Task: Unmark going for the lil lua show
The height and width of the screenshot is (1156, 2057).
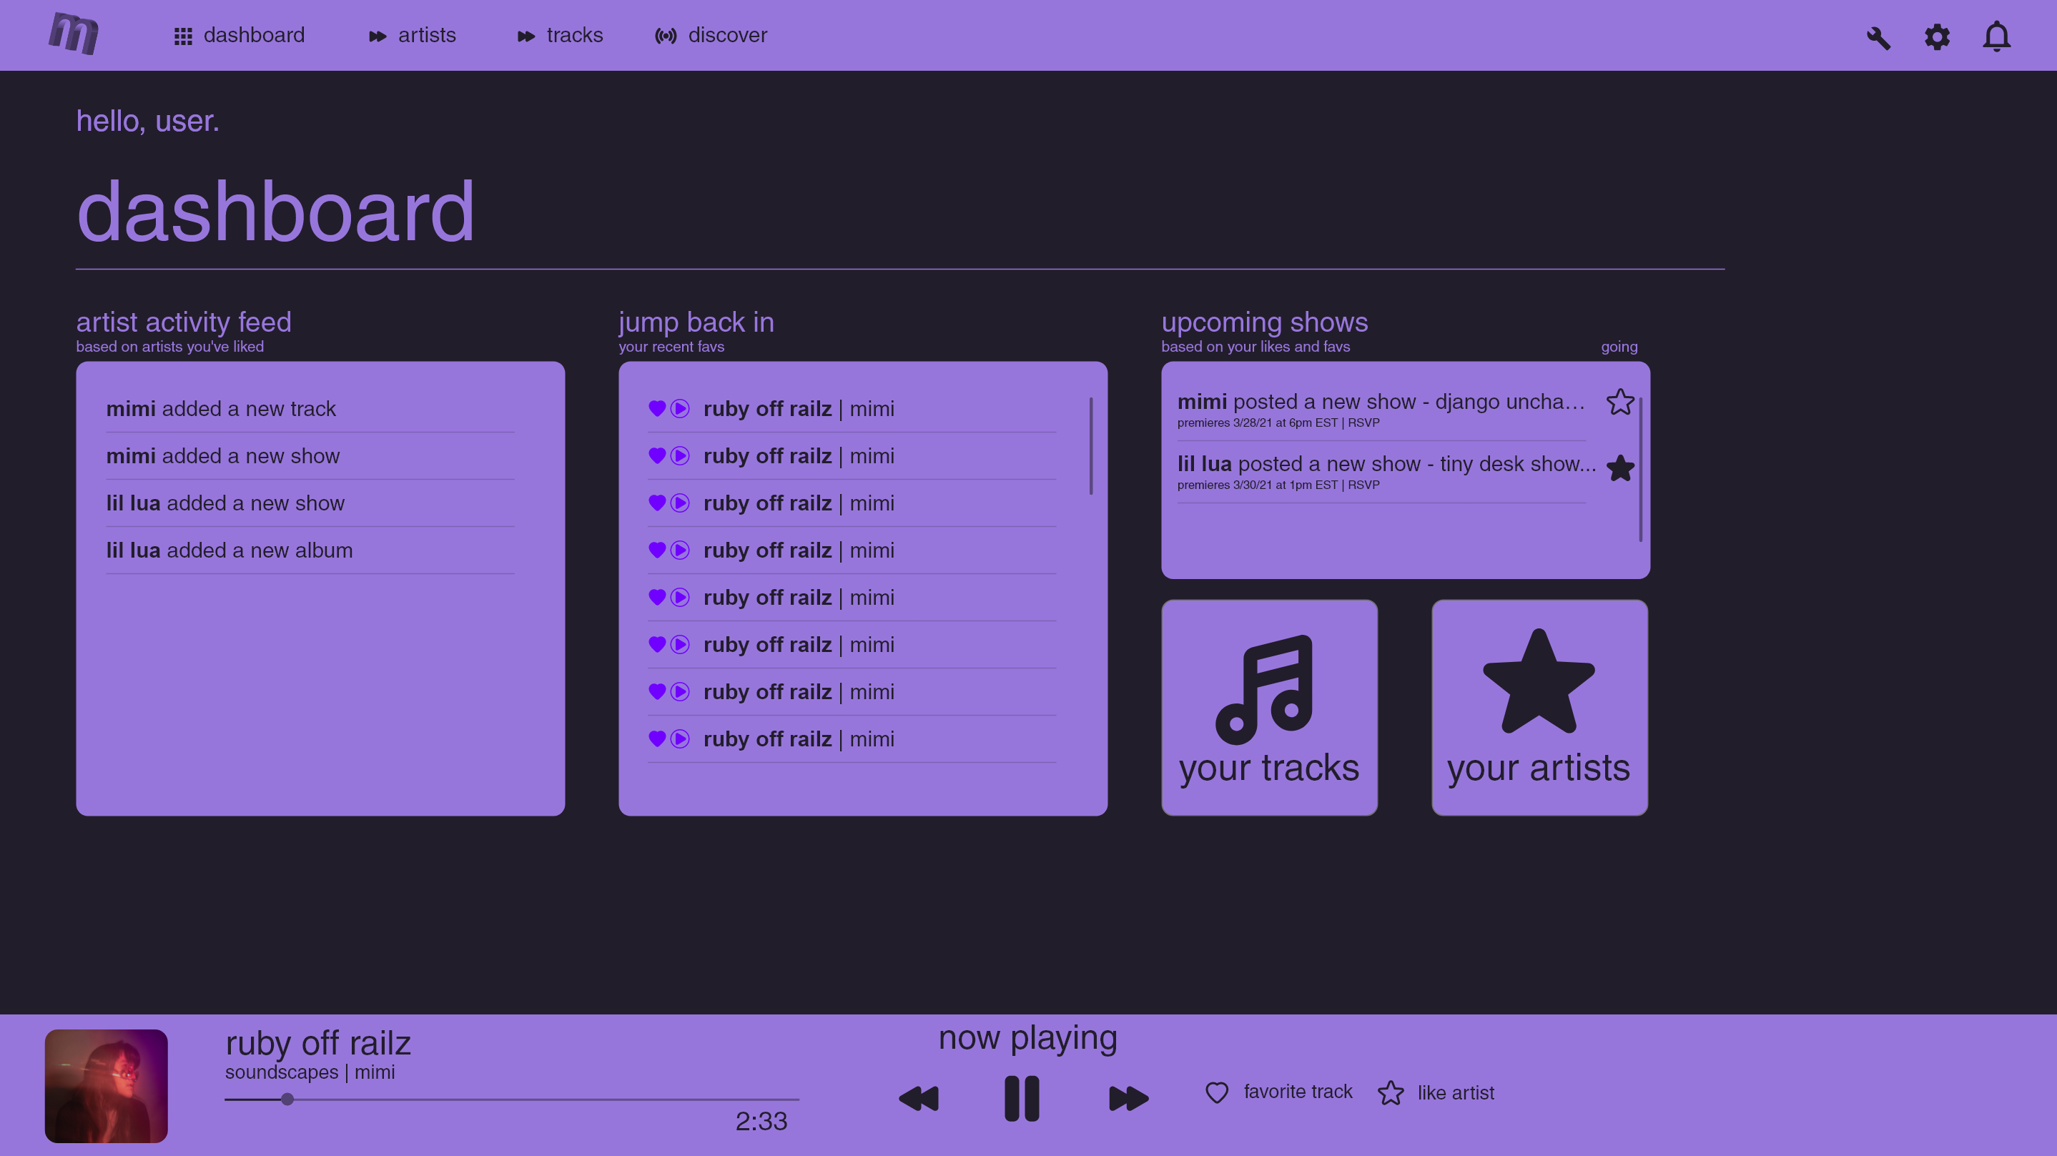Action: pos(1619,469)
